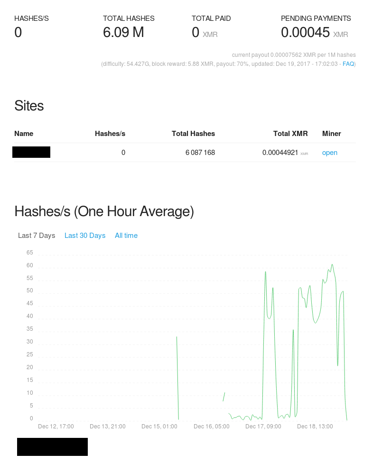
Task: Click the current payout rate text
Action: point(293,54)
